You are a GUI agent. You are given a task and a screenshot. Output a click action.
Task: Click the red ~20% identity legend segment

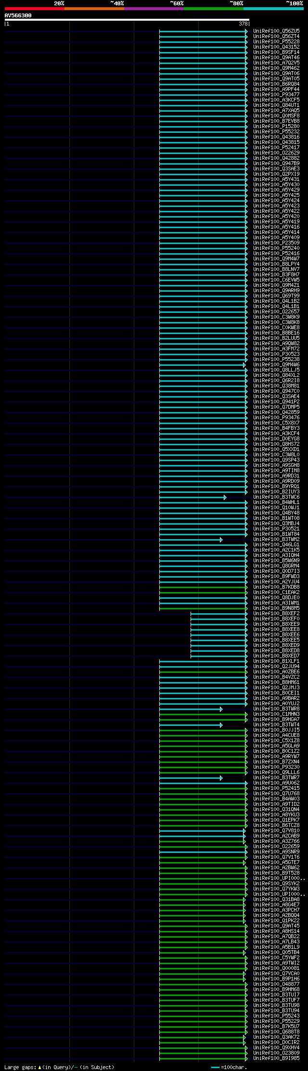(35, 9)
